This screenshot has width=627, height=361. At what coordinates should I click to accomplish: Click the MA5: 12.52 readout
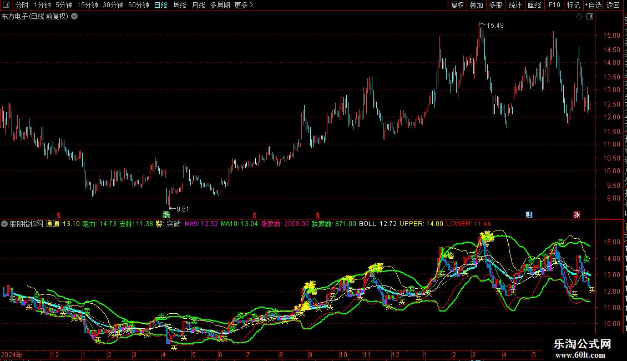pyautogui.click(x=201, y=224)
